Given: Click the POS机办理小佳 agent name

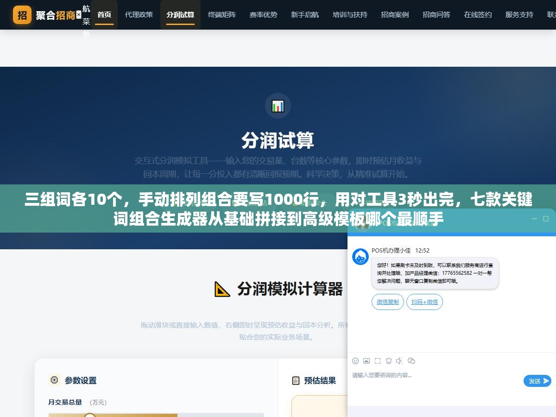Looking at the screenshot, I should [x=391, y=250].
